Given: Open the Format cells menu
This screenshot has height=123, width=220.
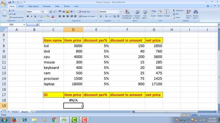Looking at the screenshot, I should pyautogui.click(x=167, y=14).
